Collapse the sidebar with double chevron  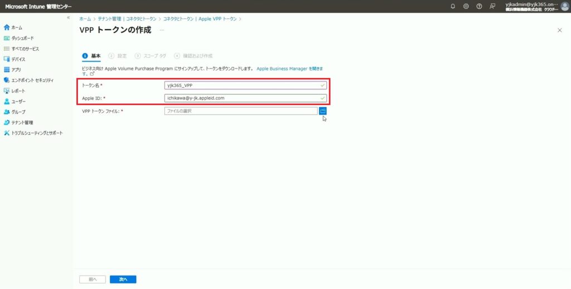[x=69, y=17]
